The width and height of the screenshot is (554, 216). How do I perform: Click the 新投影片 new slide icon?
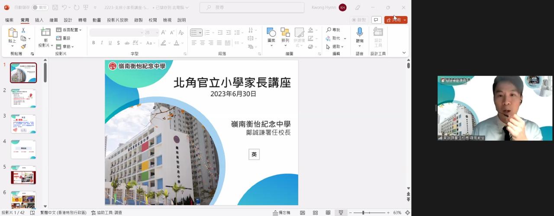(45, 32)
